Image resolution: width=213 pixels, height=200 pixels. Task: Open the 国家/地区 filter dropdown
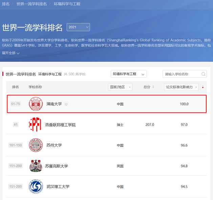coord(120,87)
